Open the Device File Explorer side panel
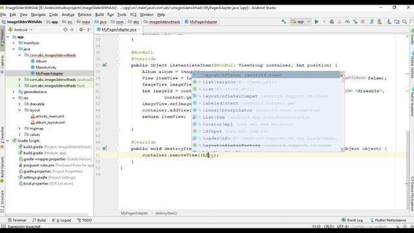Screen dimensions: 414x233 pos(412,194)
